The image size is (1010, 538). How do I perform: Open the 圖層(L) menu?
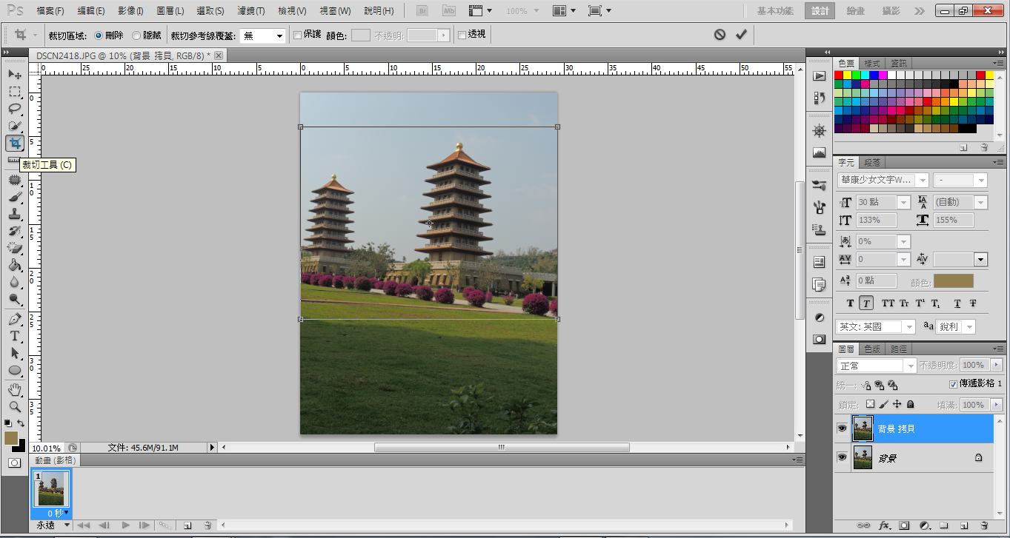[170, 11]
